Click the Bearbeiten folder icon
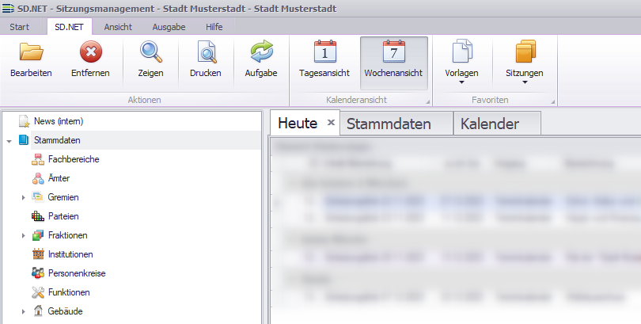 (x=31, y=53)
